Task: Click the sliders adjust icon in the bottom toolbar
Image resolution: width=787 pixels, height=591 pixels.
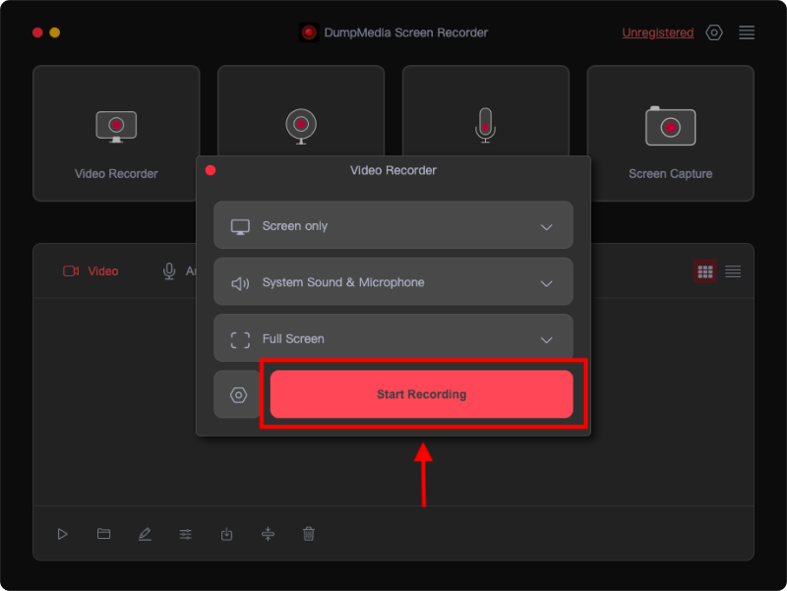Action: coord(186,534)
